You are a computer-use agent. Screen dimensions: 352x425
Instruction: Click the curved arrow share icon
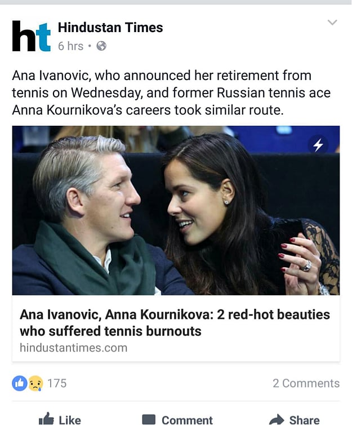[x=276, y=419]
